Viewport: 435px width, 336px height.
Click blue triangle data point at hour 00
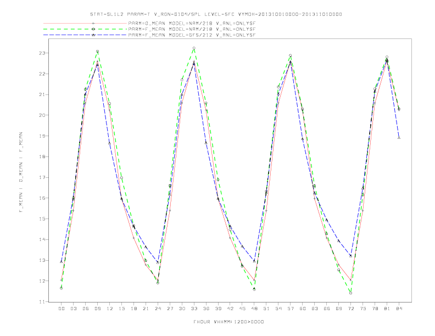pyautogui.click(x=62, y=262)
